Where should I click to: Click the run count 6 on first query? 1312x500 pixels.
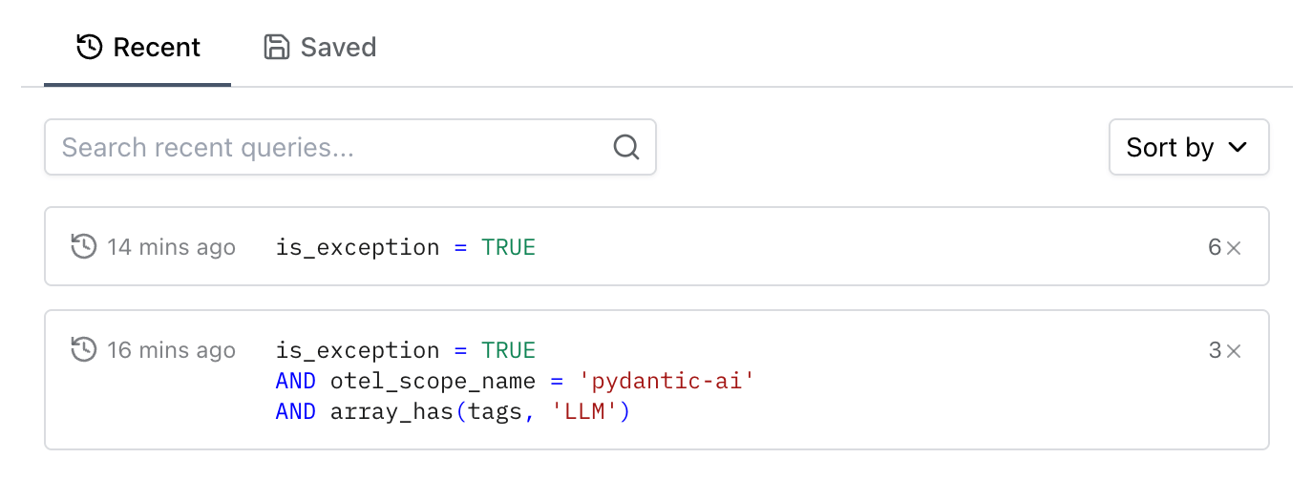[1214, 247]
